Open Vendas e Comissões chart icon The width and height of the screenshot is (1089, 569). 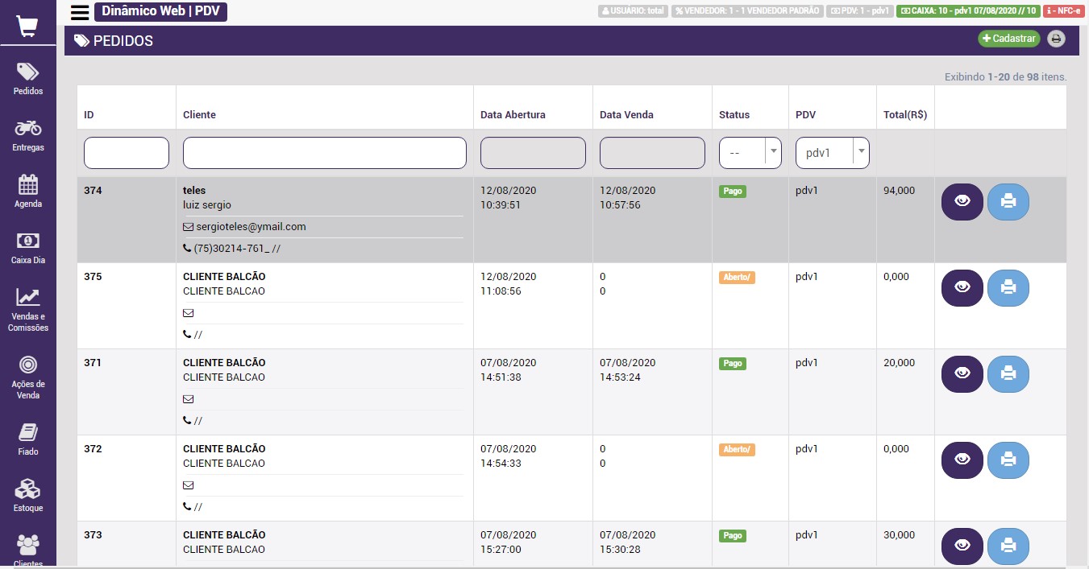tap(28, 297)
